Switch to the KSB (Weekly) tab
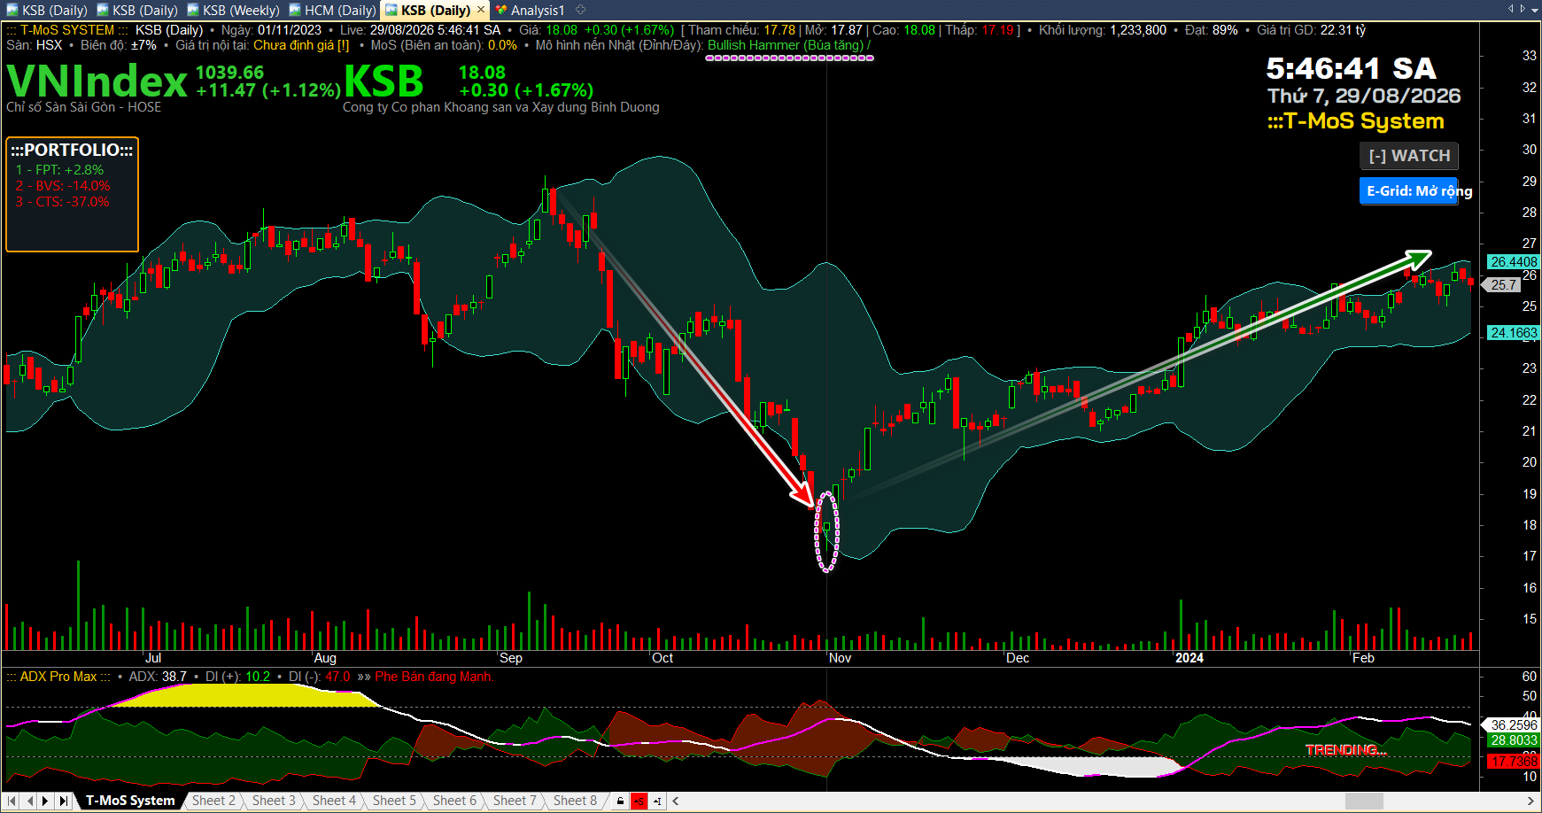1542x813 pixels. click(x=234, y=11)
